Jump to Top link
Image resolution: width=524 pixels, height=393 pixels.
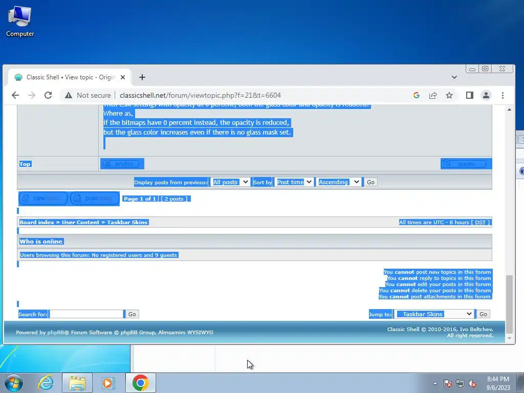point(25,164)
